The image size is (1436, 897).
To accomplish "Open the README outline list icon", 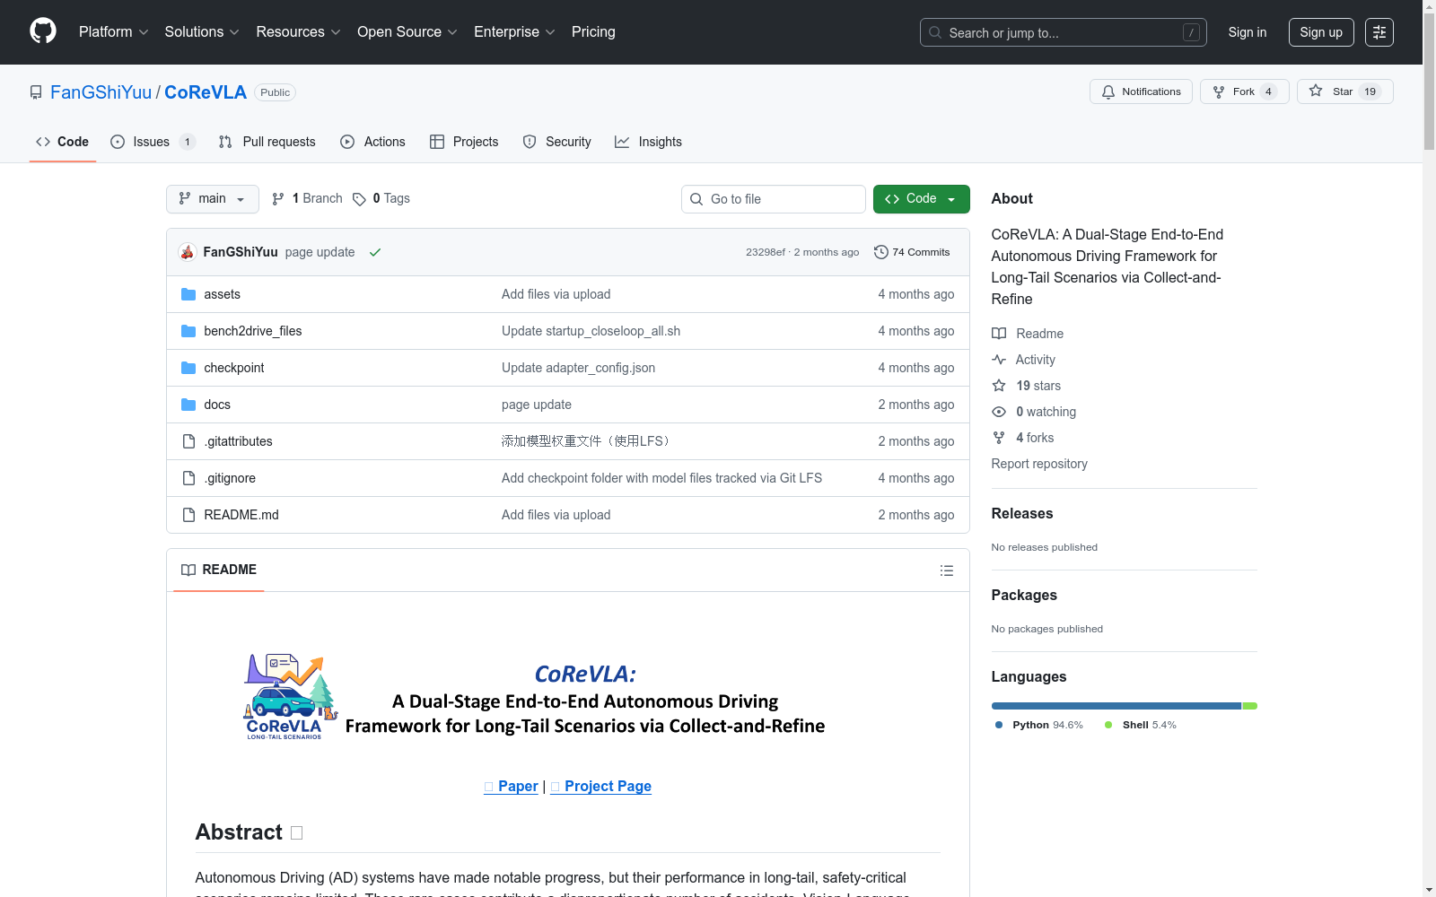I will (x=946, y=570).
